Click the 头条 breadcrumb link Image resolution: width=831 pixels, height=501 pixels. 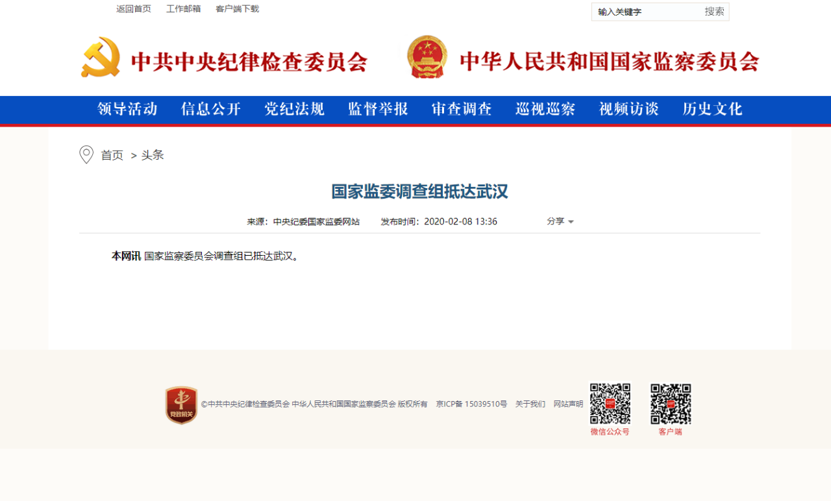153,155
